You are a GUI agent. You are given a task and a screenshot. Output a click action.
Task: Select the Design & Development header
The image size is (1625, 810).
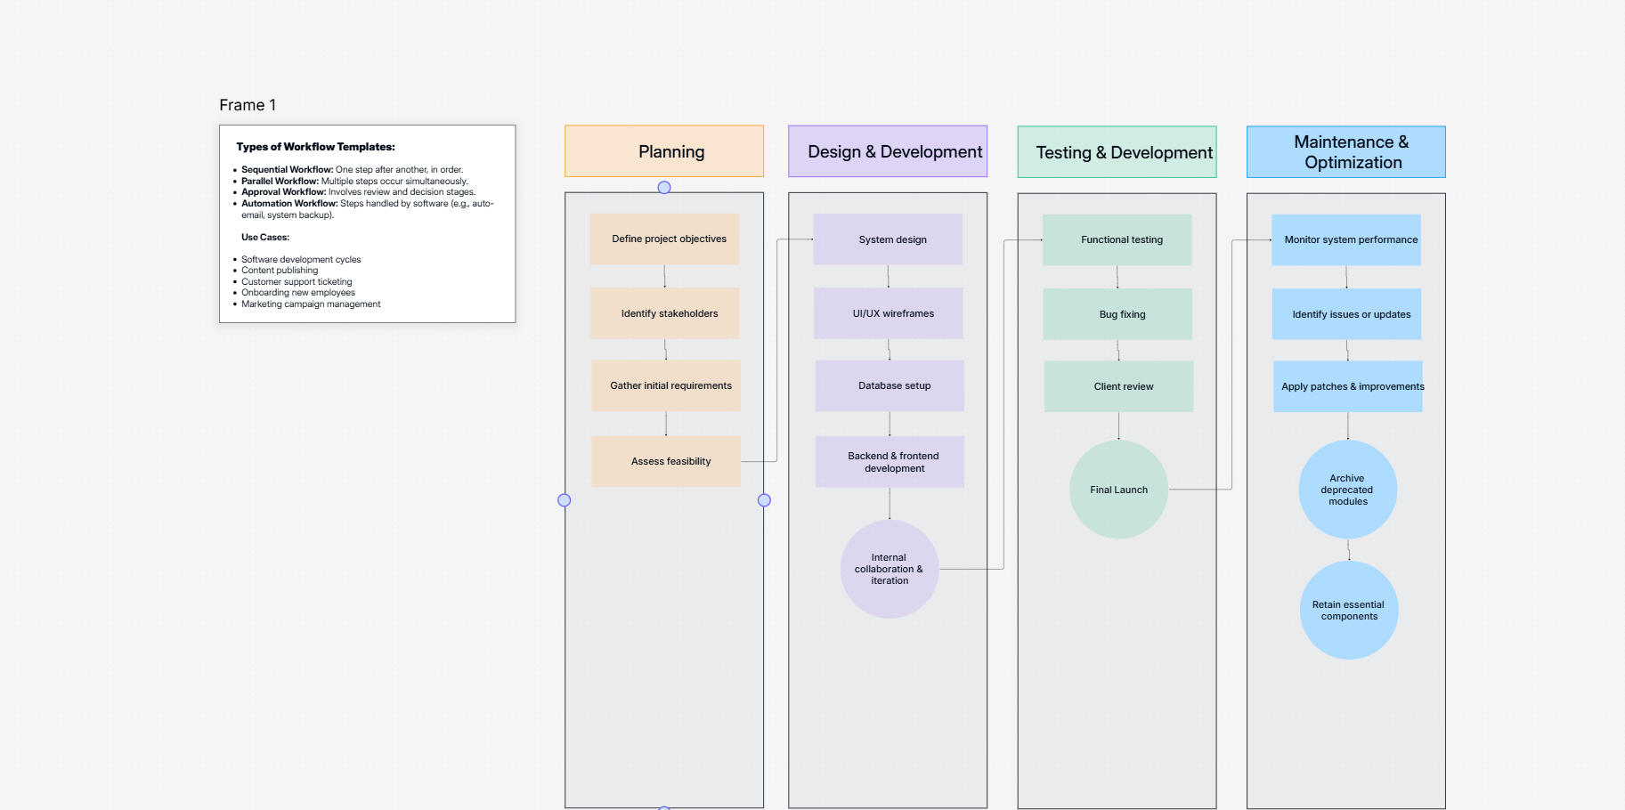pos(888,151)
